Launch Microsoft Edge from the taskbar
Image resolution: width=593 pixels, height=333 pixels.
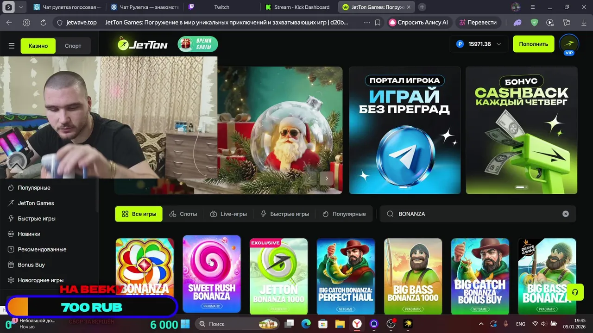306,324
